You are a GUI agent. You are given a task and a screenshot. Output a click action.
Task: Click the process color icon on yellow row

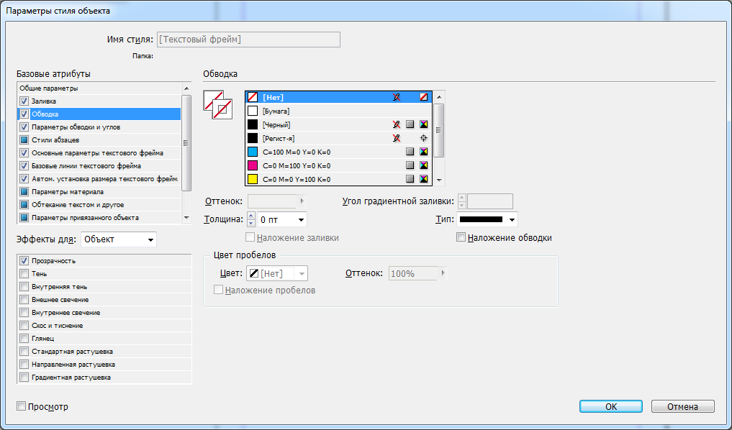point(410,179)
